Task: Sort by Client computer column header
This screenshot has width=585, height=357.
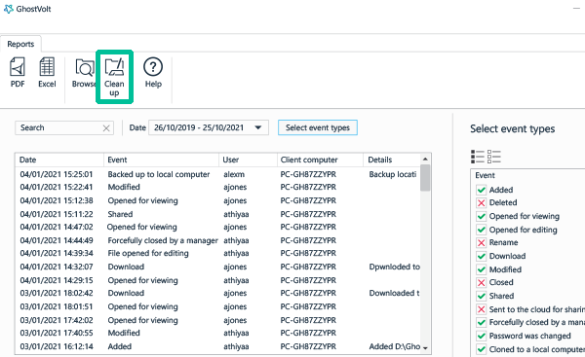Action: [x=320, y=160]
